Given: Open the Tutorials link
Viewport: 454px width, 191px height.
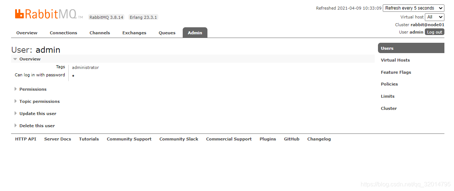Looking at the screenshot, I should click(x=89, y=139).
